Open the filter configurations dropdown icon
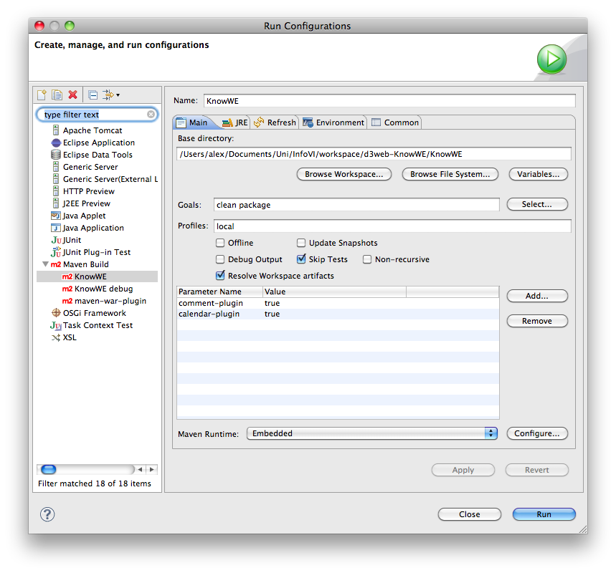Viewport: 616px width, 573px height. click(x=110, y=95)
